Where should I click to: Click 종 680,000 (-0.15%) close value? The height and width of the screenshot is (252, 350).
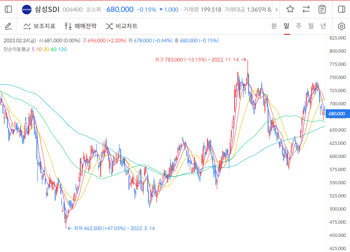(x=197, y=41)
